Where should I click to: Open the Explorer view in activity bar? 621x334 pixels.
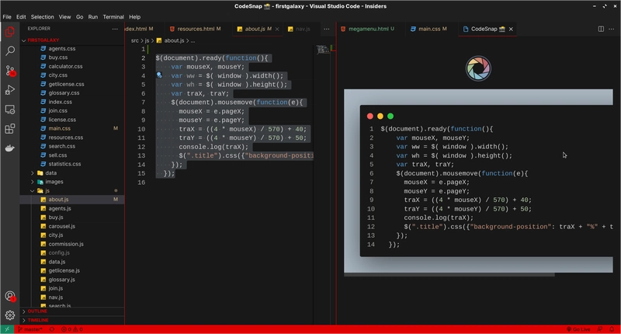click(x=10, y=31)
